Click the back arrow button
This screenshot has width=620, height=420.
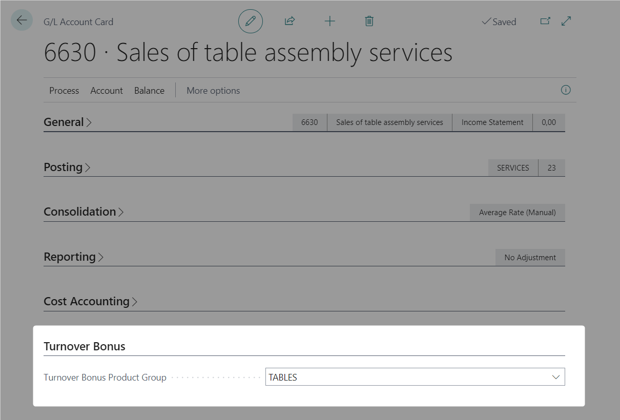[22, 20]
